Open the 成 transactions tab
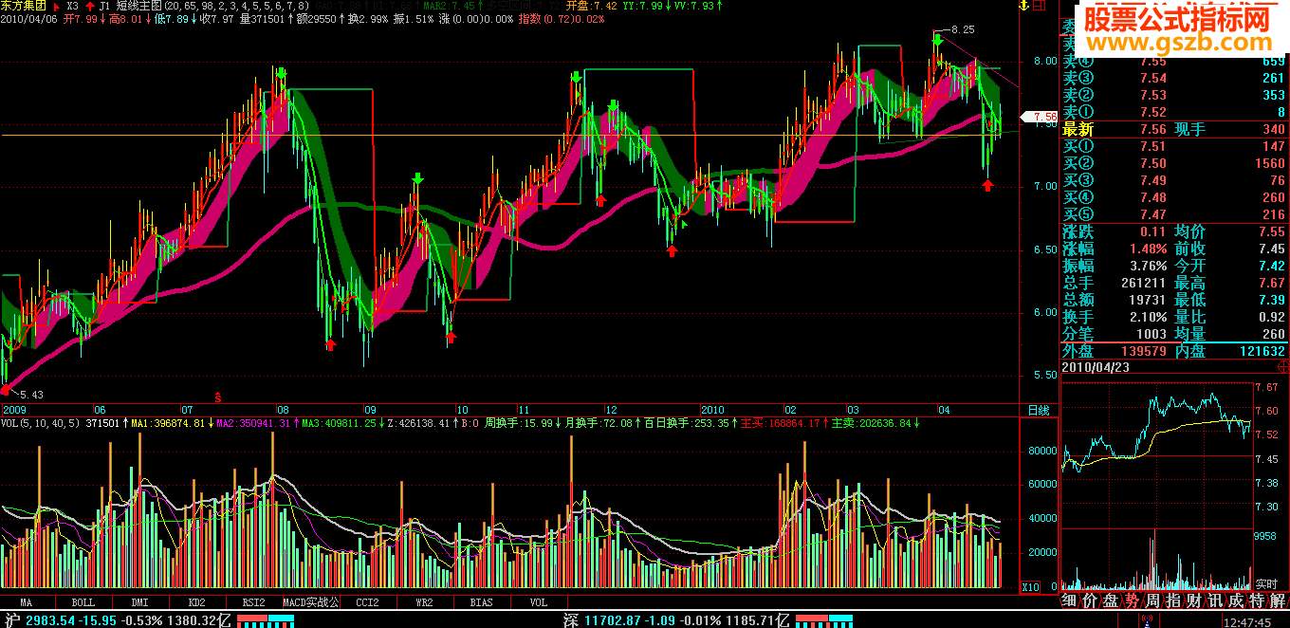1290x628 pixels. click(x=1236, y=600)
